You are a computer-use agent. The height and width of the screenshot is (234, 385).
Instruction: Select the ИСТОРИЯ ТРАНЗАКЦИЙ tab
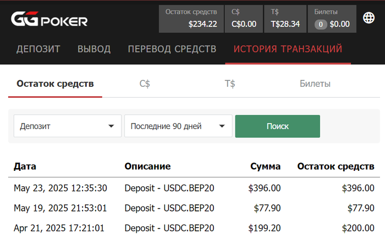tap(288, 49)
